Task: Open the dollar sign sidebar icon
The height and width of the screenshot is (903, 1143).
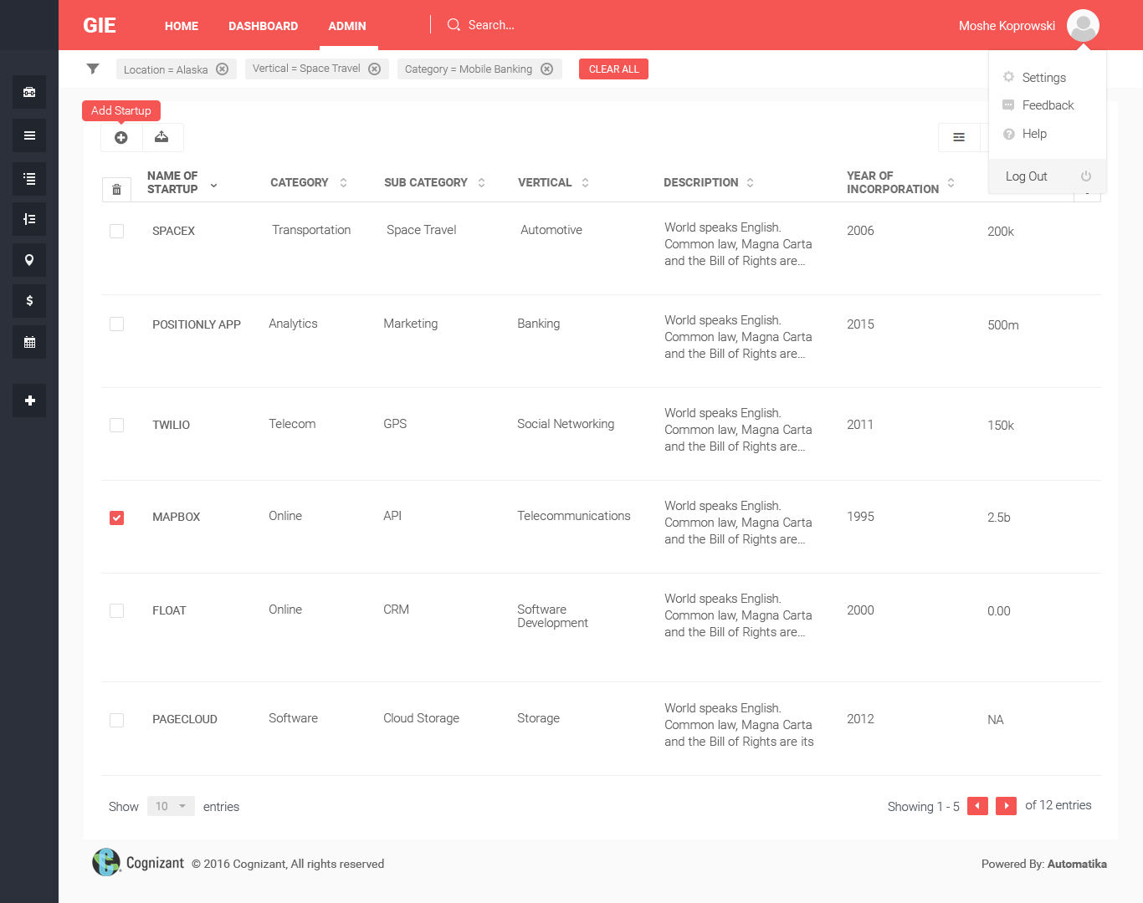Action: click(29, 301)
